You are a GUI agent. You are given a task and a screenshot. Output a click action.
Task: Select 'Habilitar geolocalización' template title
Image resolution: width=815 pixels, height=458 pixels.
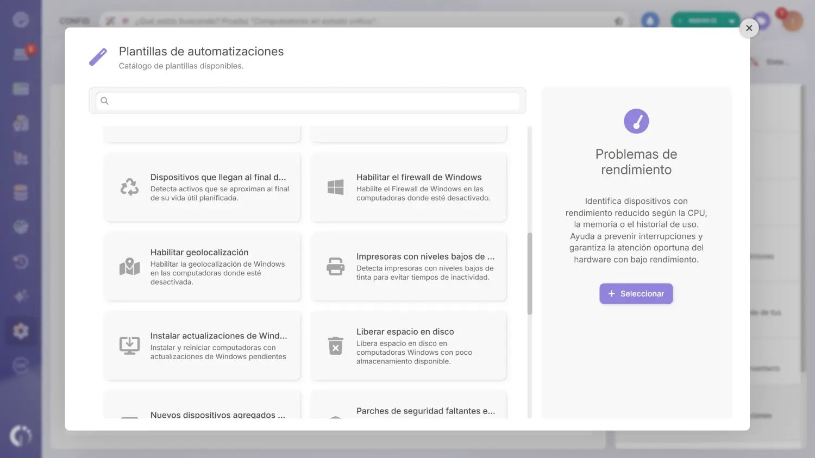pyautogui.click(x=199, y=252)
